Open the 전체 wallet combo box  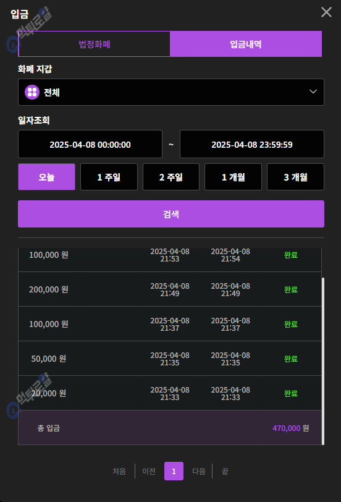(171, 92)
